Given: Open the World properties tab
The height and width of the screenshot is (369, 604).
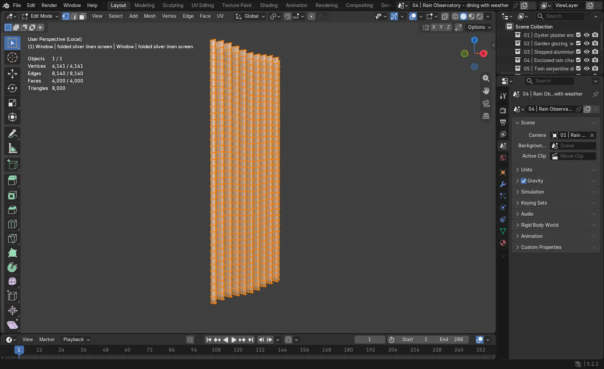Looking at the screenshot, I should [x=503, y=158].
